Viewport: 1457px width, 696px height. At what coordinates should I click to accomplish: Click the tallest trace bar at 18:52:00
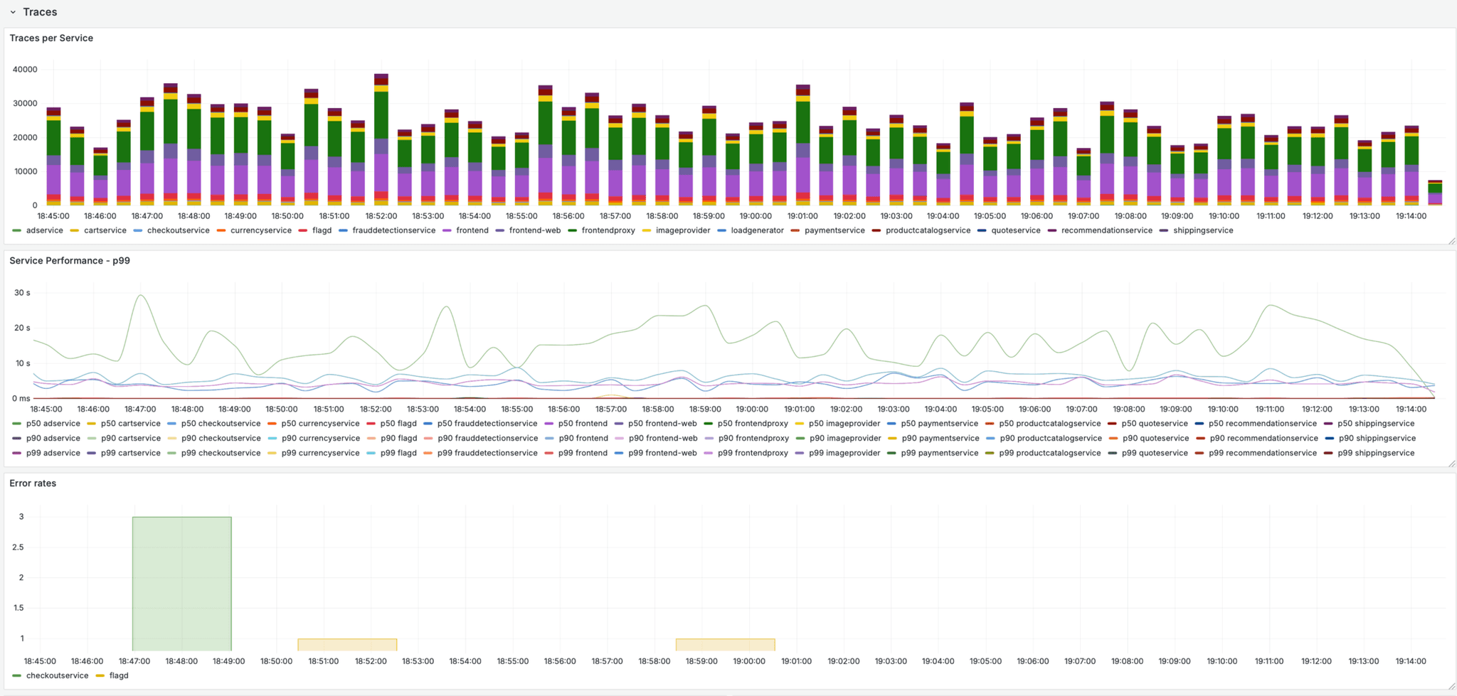(381, 139)
